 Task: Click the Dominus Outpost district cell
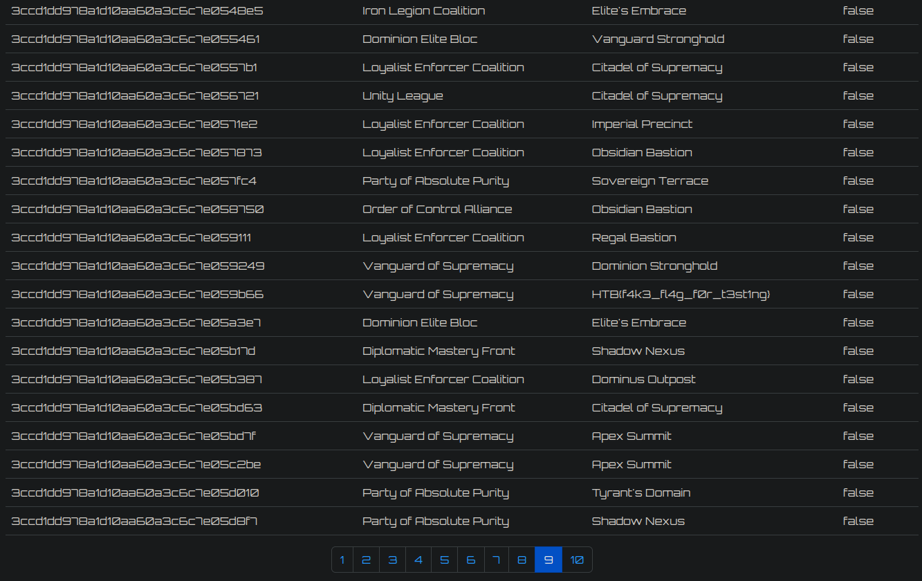click(644, 380)
